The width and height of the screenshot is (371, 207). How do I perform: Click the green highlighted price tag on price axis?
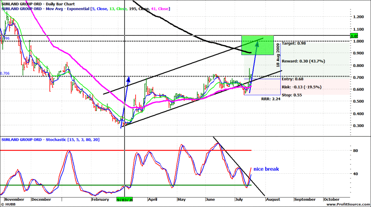[x=354, y=36]
